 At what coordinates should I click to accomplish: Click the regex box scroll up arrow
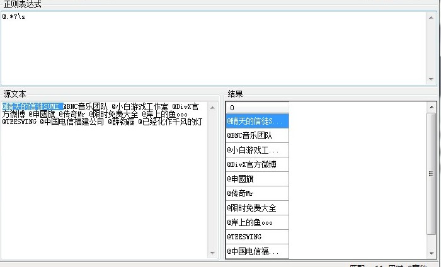tap(431, 18)
